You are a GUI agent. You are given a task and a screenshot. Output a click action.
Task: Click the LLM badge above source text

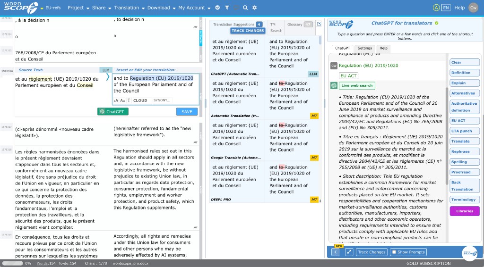coord(106,70)
